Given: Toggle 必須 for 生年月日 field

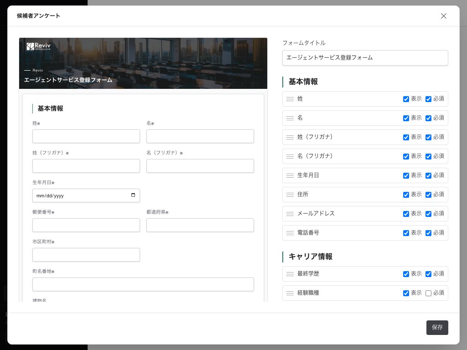Looking at the screenshot, I should [428, 175].
